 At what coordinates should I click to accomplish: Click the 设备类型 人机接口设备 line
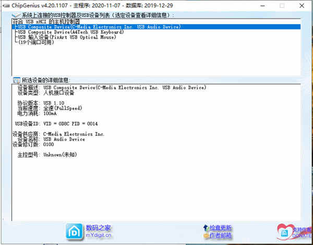(x=46, y=93)
